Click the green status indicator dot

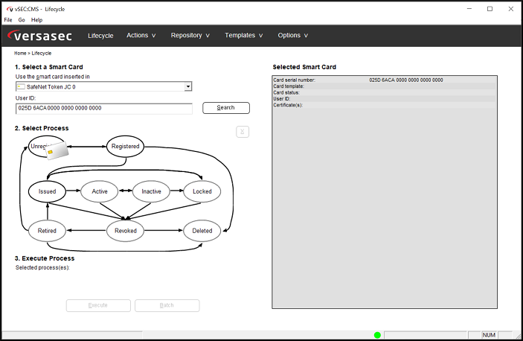tap(377, 335)
